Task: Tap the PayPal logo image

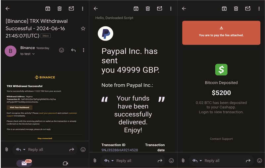Action: pos(105,33)
